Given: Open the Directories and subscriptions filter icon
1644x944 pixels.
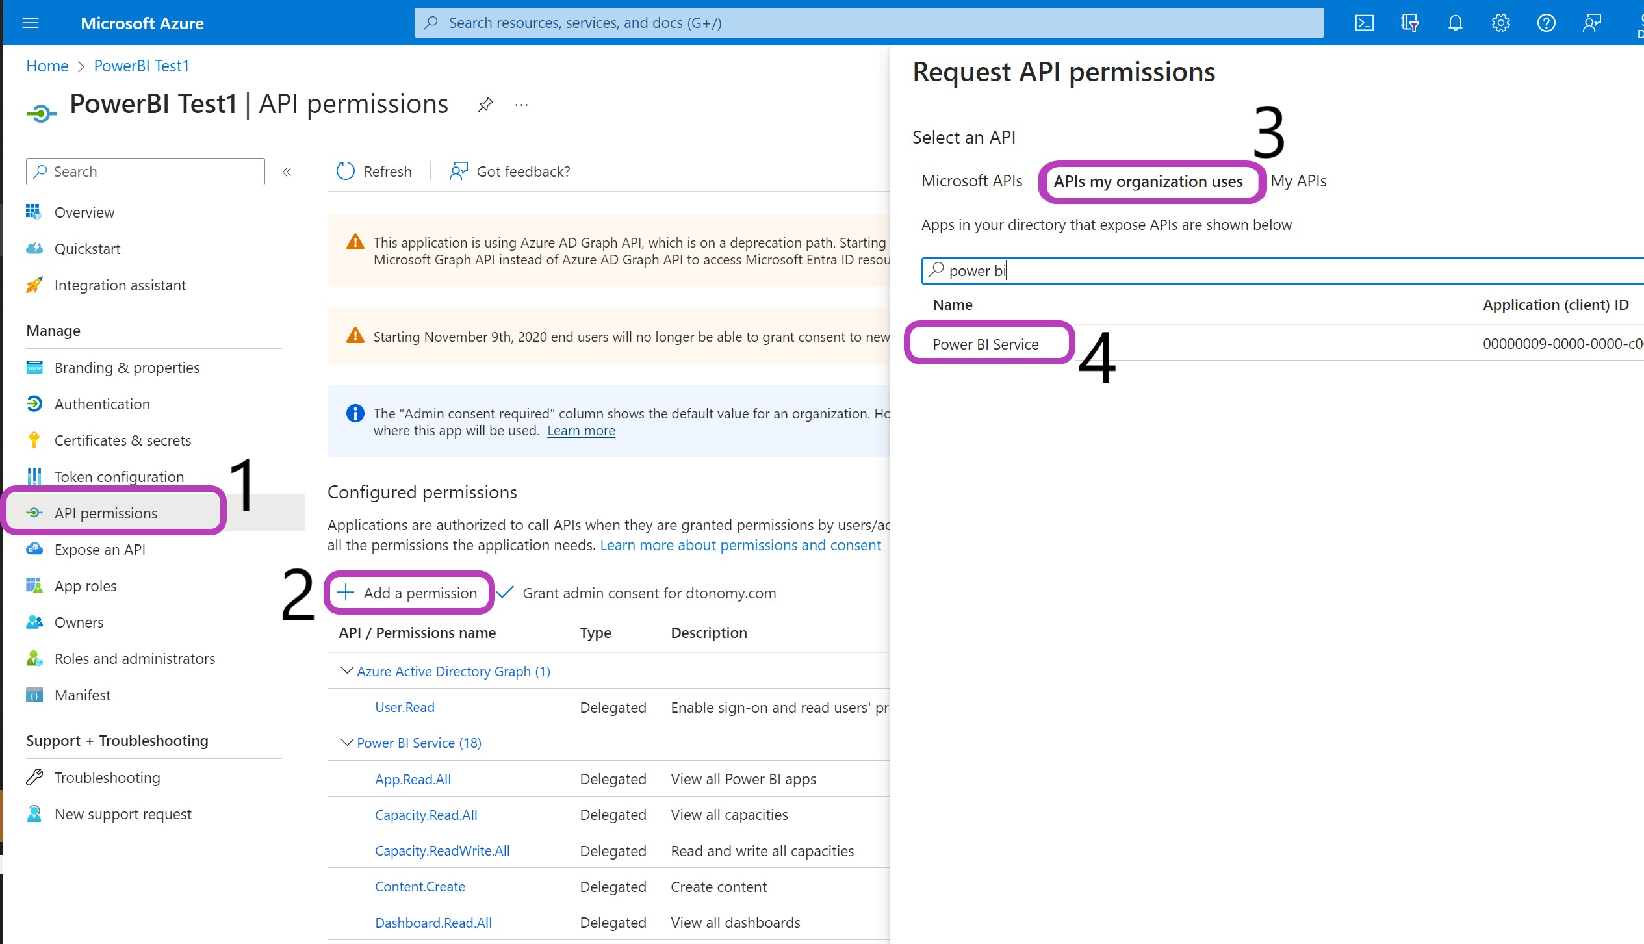Looking at the screenshot, I should (1409, 23).
